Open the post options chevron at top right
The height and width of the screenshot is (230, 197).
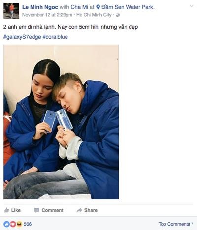191,6
